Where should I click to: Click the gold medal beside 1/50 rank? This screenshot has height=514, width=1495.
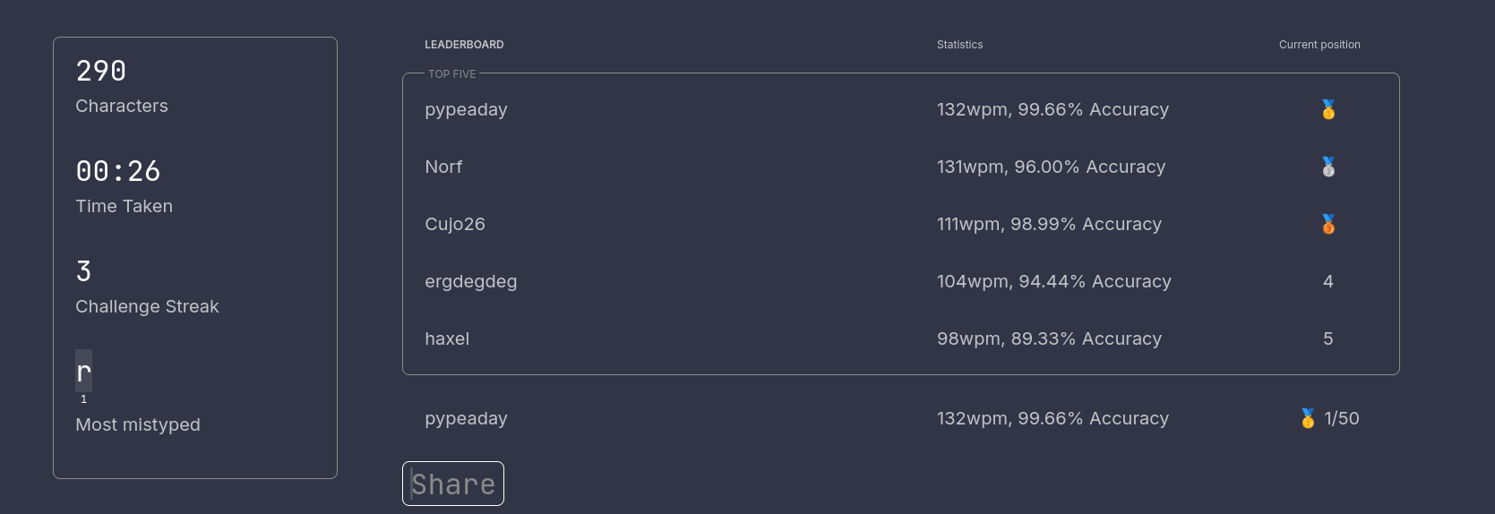click(x=1308, y=418)
